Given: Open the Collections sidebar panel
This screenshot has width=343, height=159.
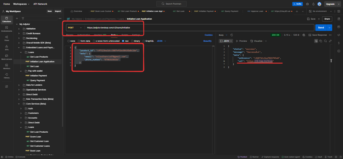Looking at the screenshot, I should [x=7, y=20].
